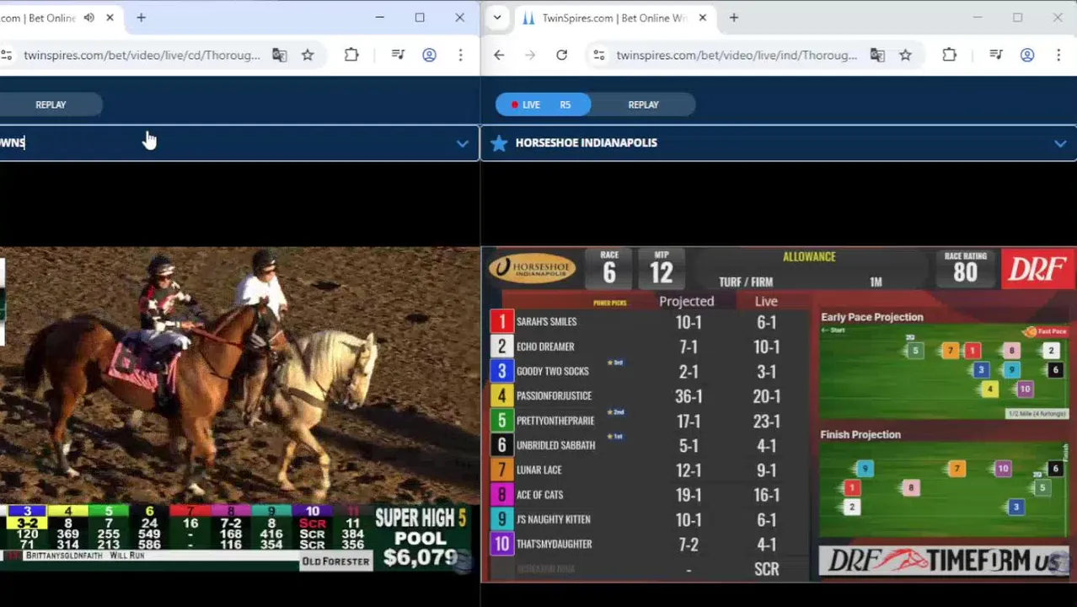Close the TwinSpires tab in right window
Viewport: 1077px width, 607px height.
pos(703,18)
